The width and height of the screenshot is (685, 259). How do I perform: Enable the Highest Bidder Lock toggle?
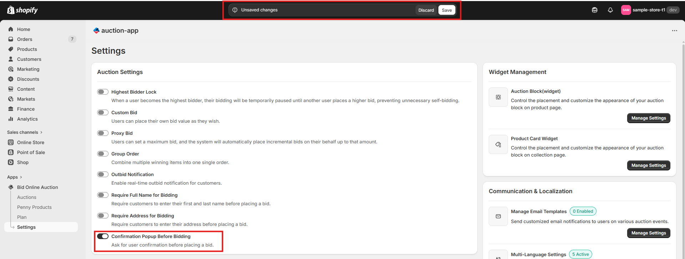(103, 92)
